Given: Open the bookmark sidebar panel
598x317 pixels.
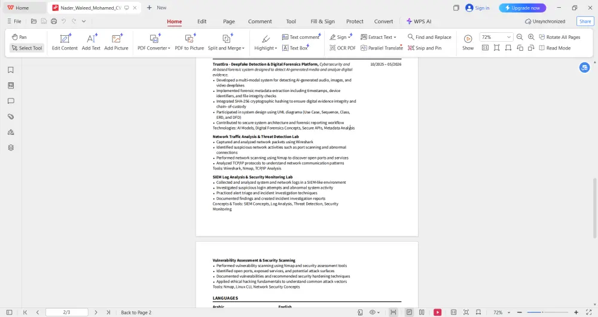Looking at the screenshot, I should click(11, 70).
